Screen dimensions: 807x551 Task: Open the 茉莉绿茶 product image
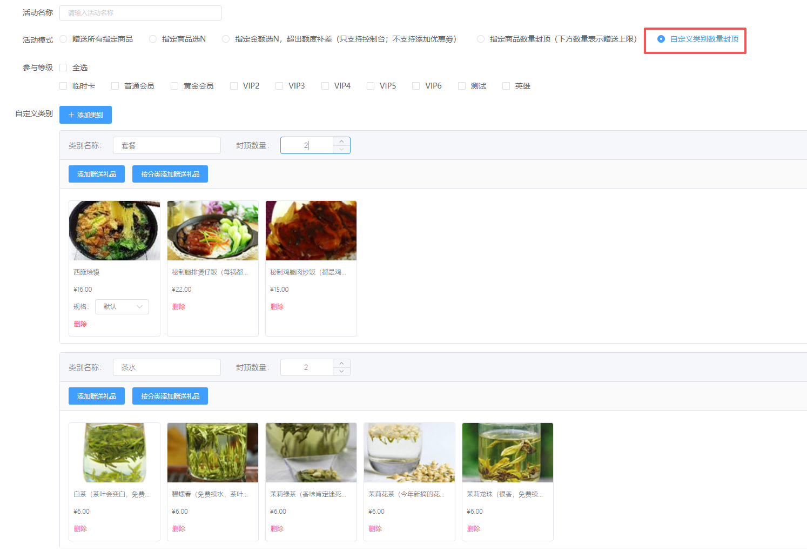(311, 453)
